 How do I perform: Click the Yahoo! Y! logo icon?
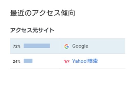[67, 61]
